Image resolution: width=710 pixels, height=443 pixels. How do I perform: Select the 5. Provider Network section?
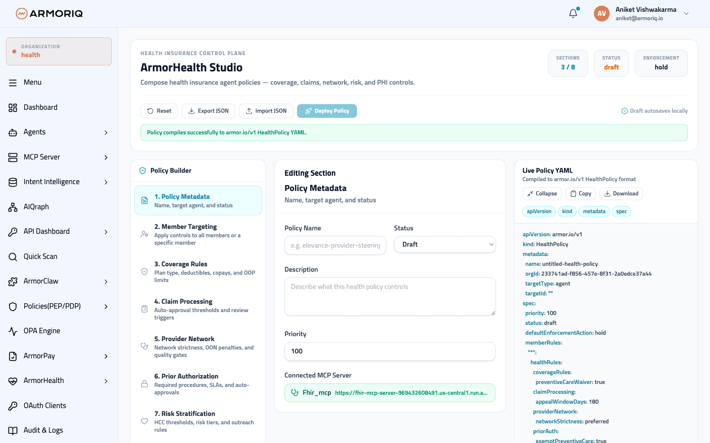click(198, 347)
